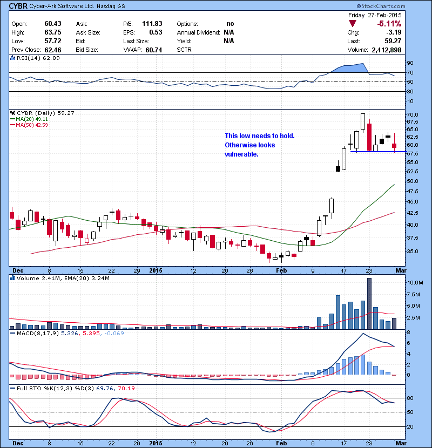Click the RSI(14) 62.89 indicator label
Image resolution: width=432 pixels, height=448 pixels.
(38, 58)
